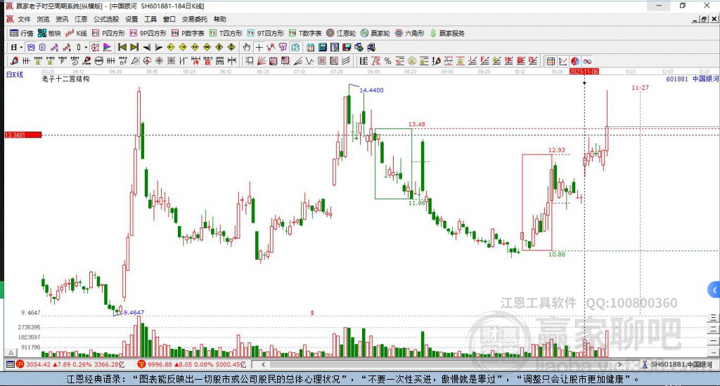
Task: Click the 2023-11-06 date marker
Action: [584, 72]
